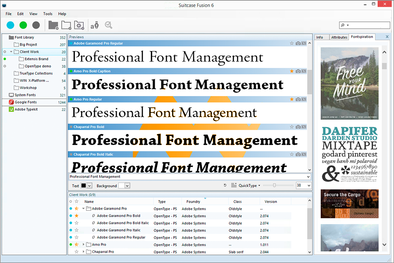Click the blue temporary activation circle button
The width and height of the screenshot is (394, 263).
10,25
